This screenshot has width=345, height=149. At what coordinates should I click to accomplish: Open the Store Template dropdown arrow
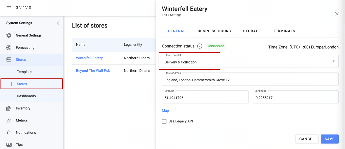334,61
